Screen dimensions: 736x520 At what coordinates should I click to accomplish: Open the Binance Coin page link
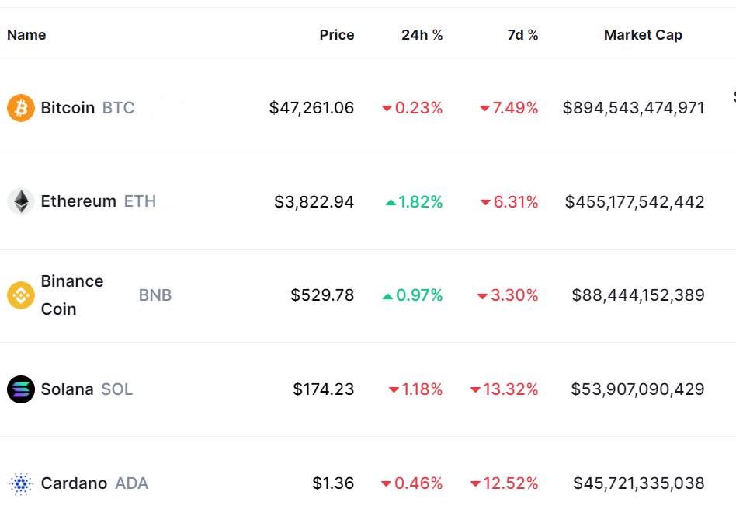[72, 295]
